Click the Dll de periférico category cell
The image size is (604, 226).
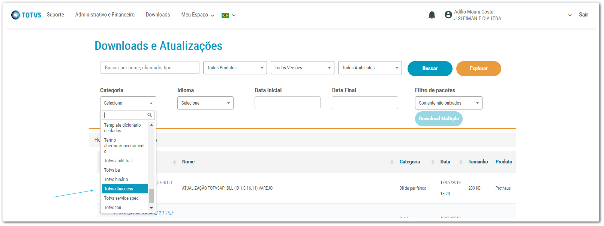point(412,188)
